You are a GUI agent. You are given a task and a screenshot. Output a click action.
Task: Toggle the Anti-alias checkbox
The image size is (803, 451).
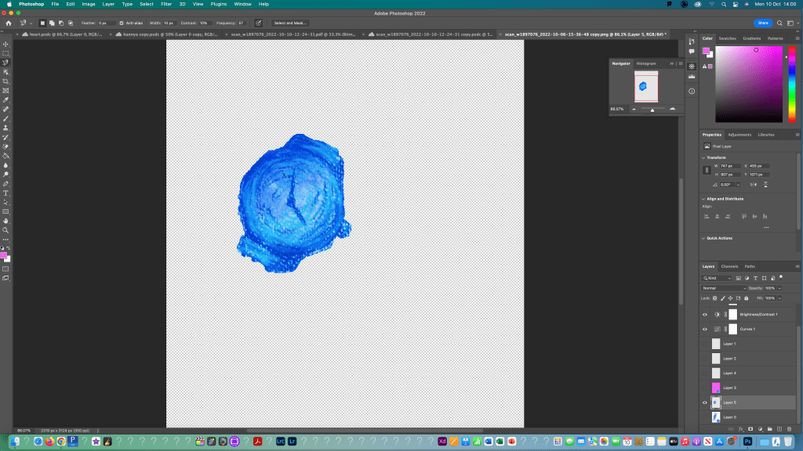pyautogui.click(x=121, y=23)
